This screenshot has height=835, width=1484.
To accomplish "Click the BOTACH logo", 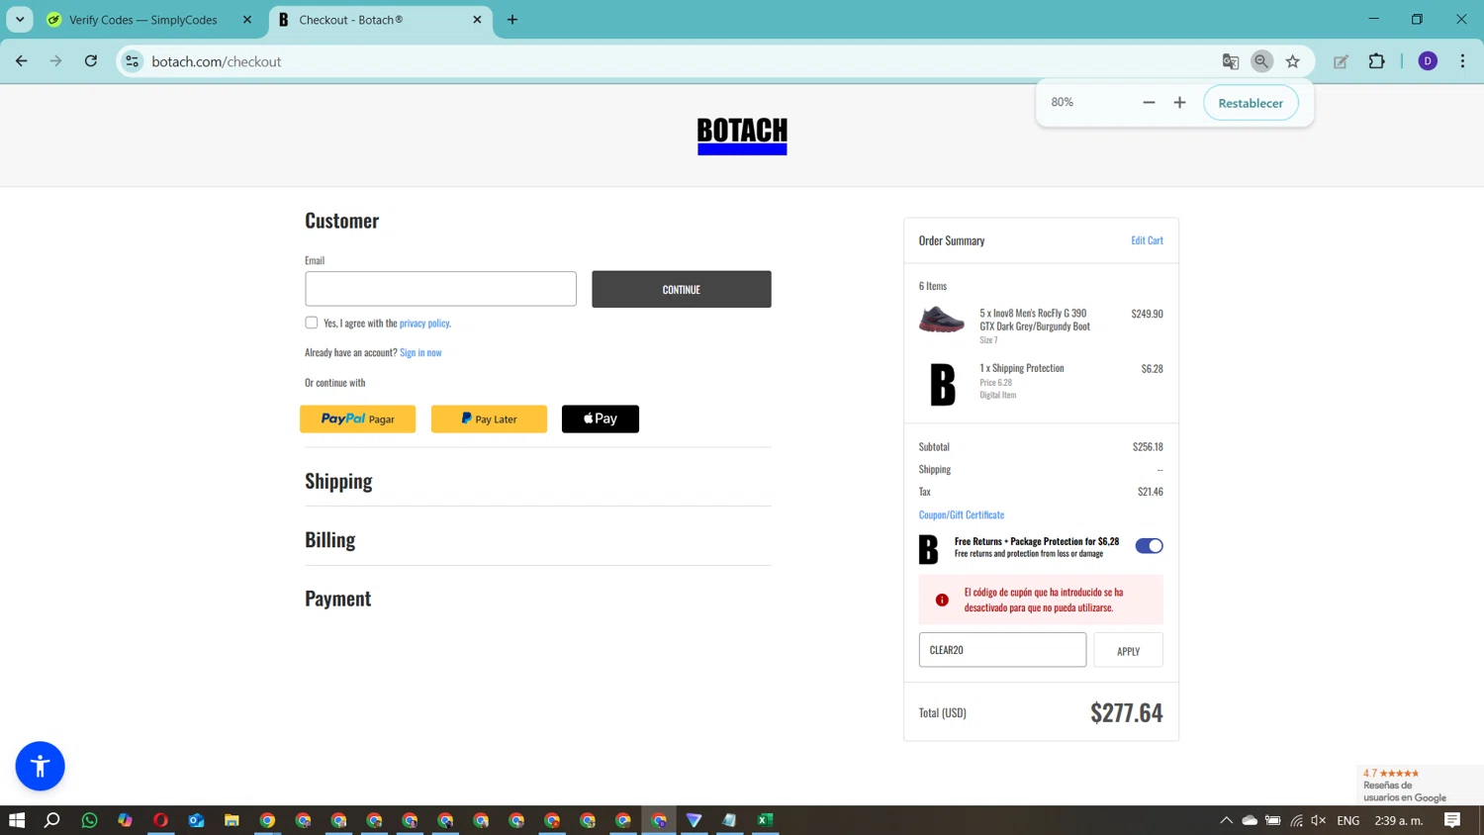I will click(x=742, y=136).
